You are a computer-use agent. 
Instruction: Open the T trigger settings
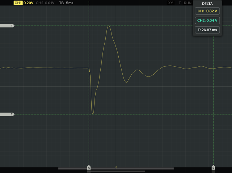tap(180, 3)
